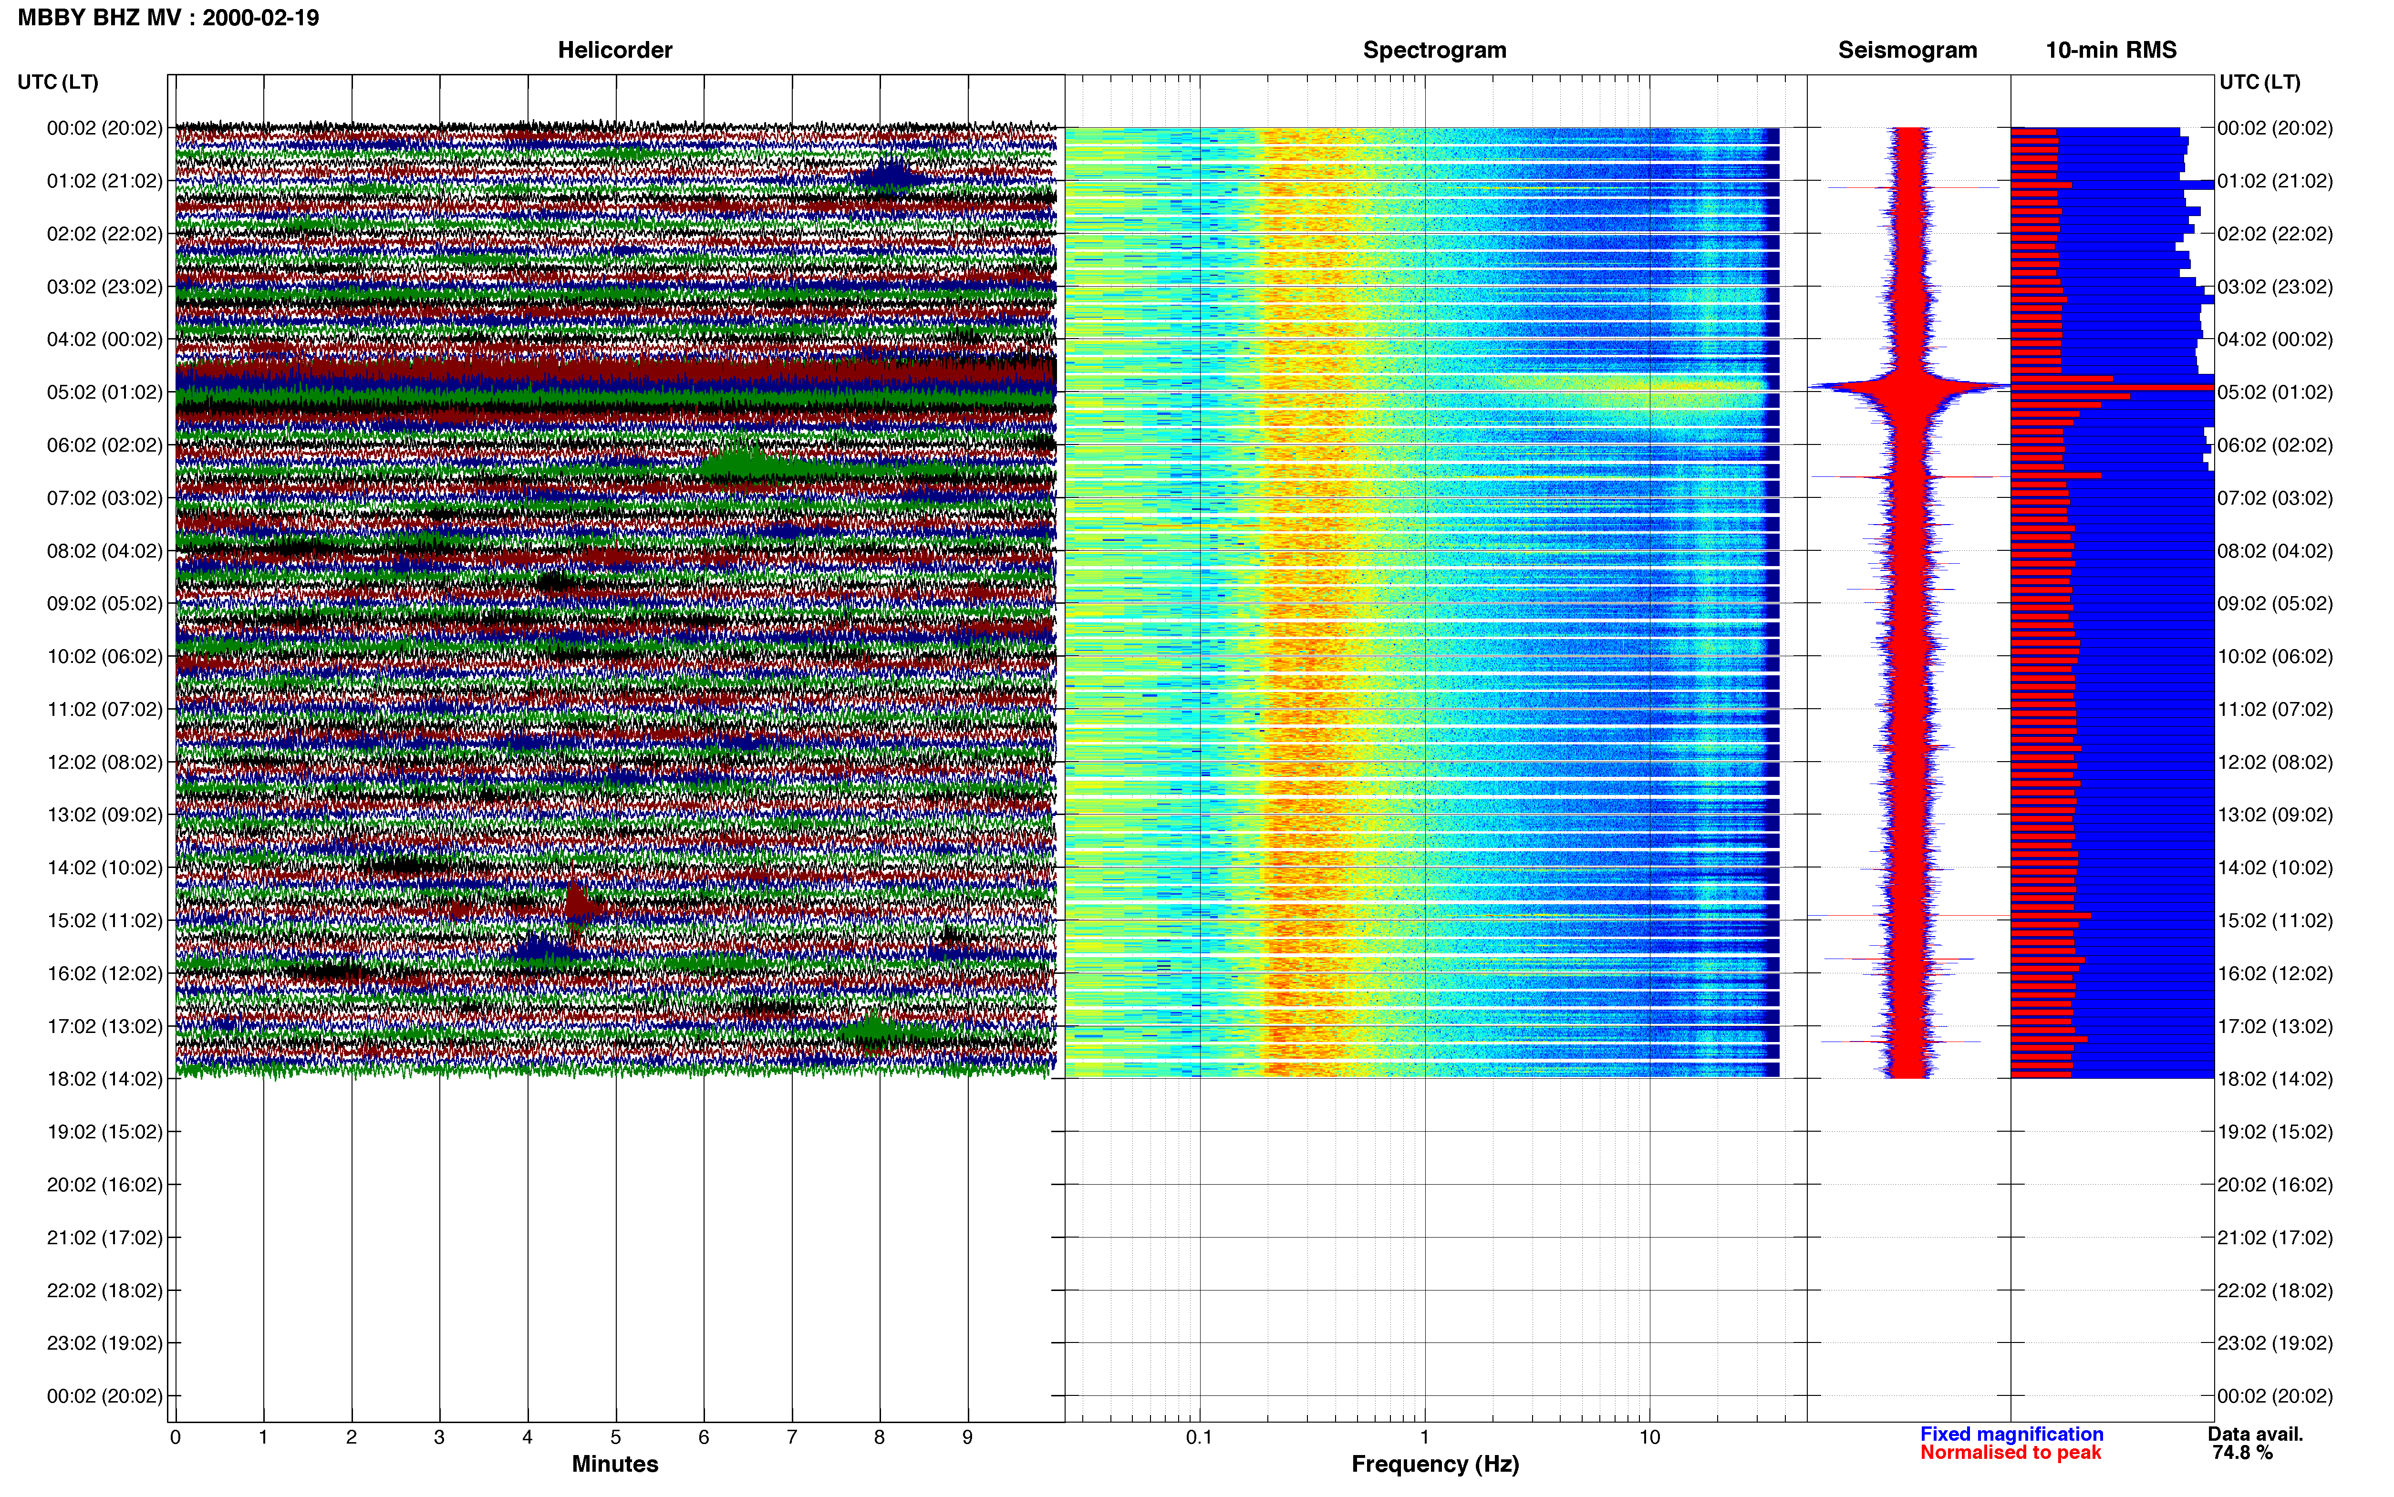
Task: Click the Frequency (Hz) axis label
Action: (1435, 1464)
